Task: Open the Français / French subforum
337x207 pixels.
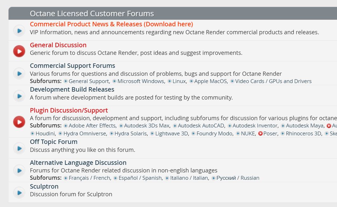Action: tap(89, 178)
